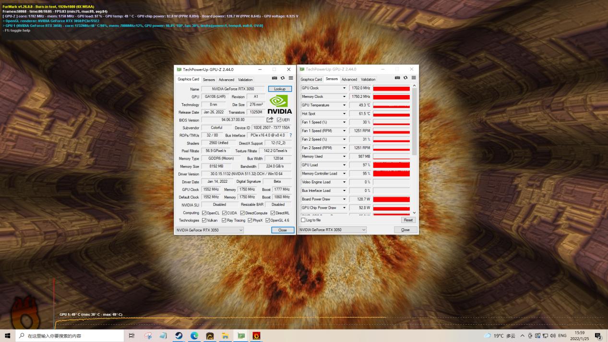Open the hamburger menu in the Sensors window

pos(413,78)
